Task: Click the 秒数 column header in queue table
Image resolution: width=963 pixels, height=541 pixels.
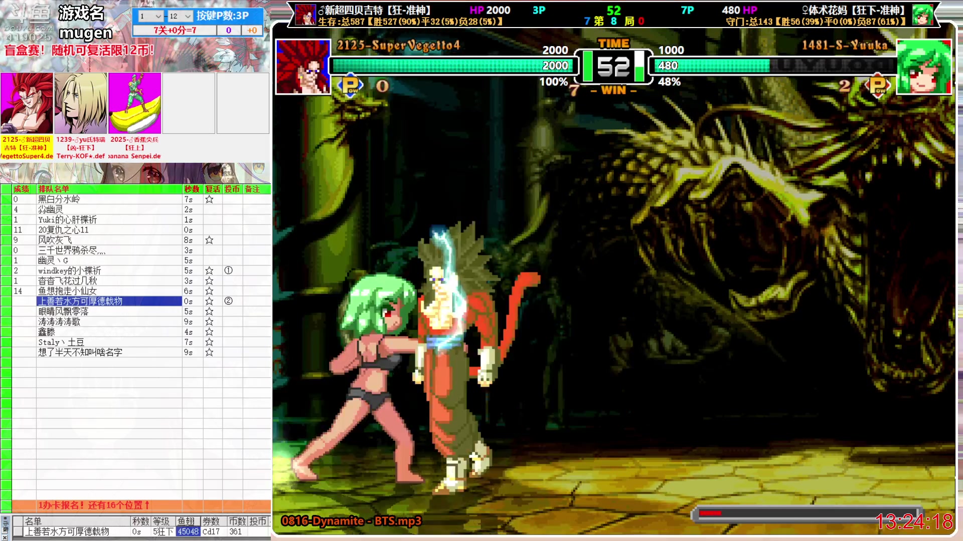Action: point(192,189)
